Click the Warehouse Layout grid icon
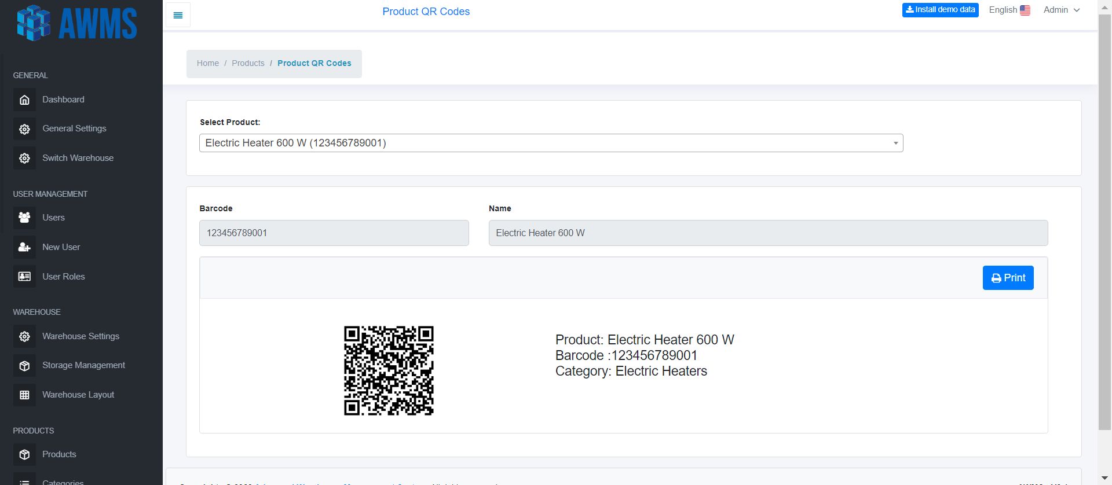 (24, 395)
